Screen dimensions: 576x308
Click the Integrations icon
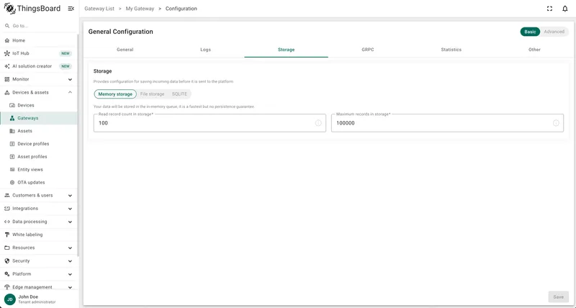click(7, 209)
